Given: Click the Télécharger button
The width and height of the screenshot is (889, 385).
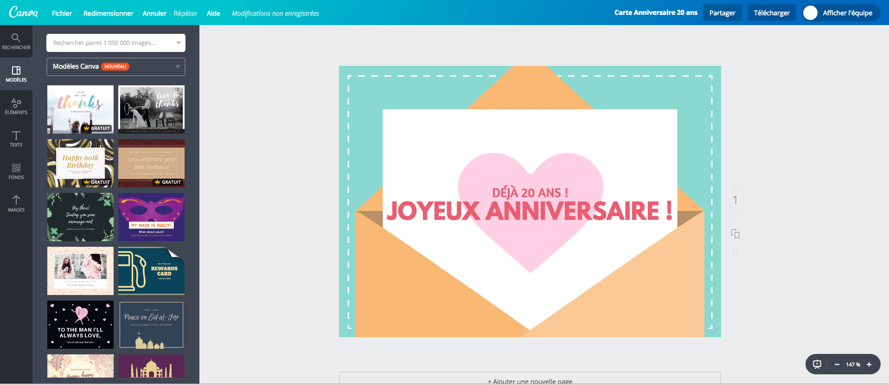Looking at the screenshot, I should [x=772, y=13].
